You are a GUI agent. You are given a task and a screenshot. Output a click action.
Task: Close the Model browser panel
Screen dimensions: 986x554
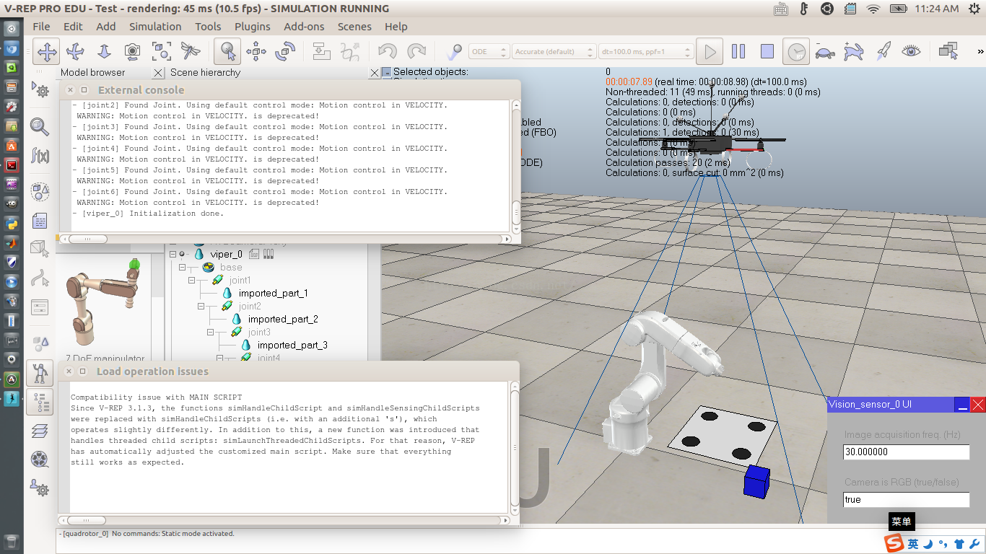158,73
